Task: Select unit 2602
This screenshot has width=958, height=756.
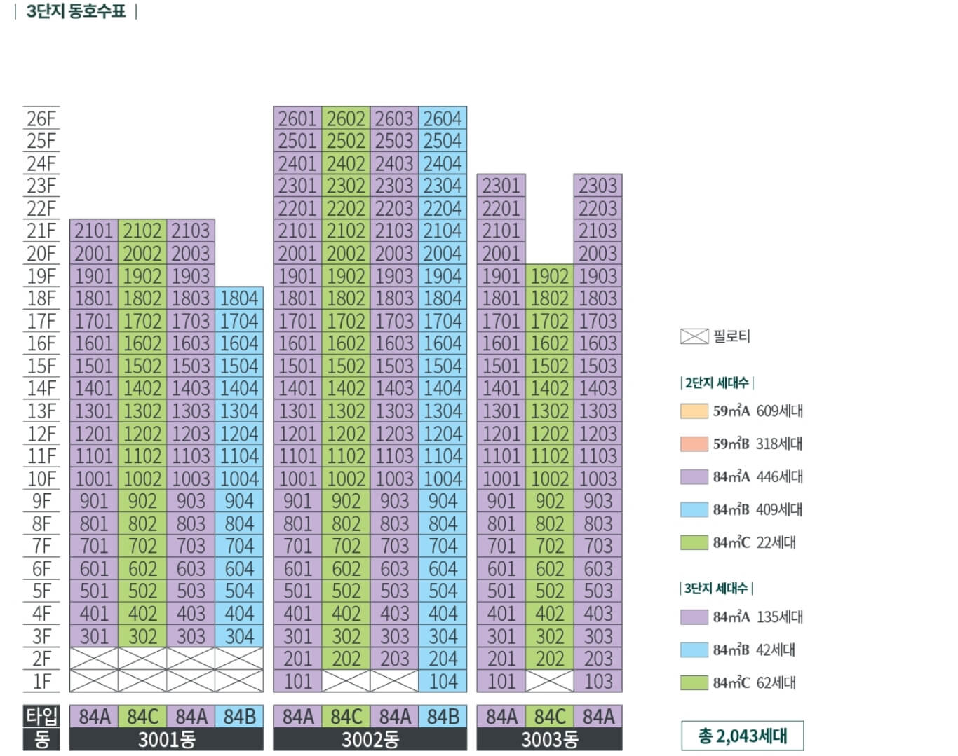Action: coord(346,118)
